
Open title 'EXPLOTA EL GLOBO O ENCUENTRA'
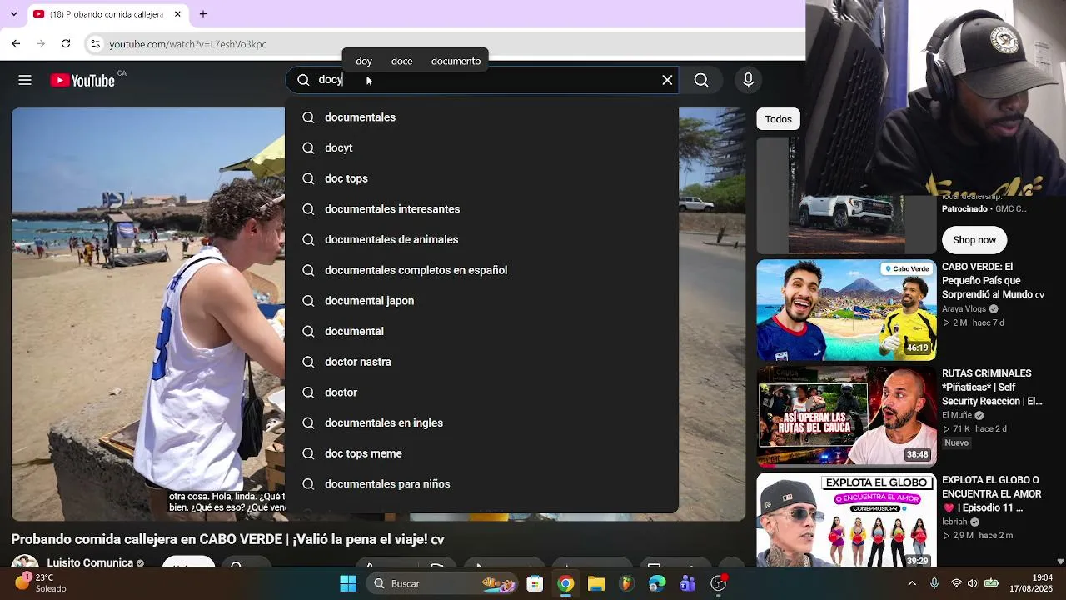(991, 494)
